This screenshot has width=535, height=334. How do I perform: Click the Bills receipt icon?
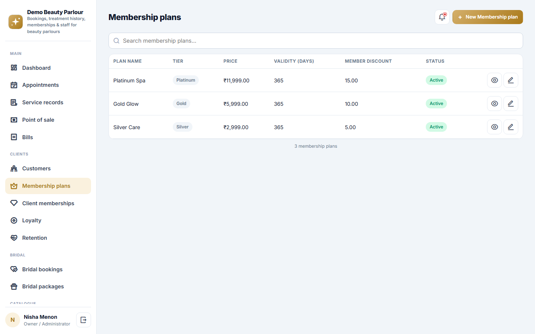[14, 137]
